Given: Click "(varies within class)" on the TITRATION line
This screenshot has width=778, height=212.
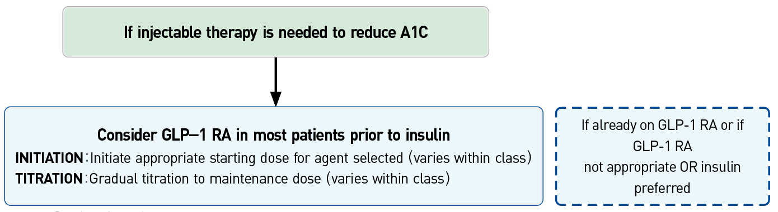Looking at the screenshot, I should click(388, 180).
